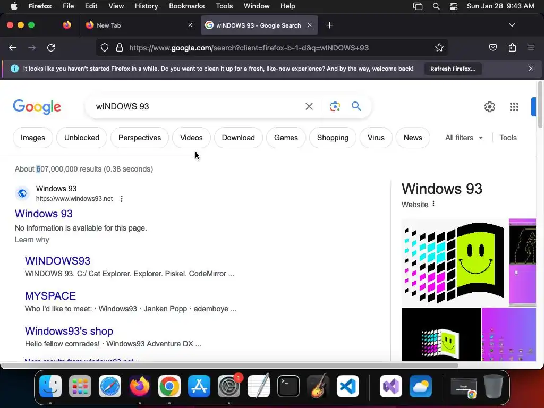Filter results by Perspectives
Image resolution: width=544 pixels, height=408 pixels.
click(140, 138)
